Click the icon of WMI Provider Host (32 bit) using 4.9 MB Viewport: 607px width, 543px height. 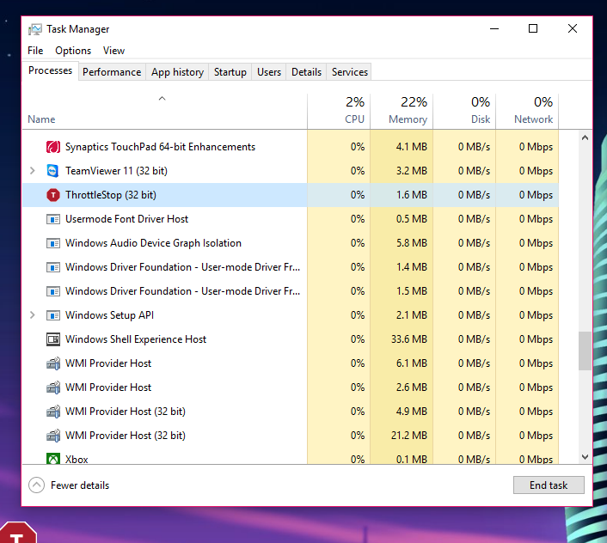click(x=53, y=412)
